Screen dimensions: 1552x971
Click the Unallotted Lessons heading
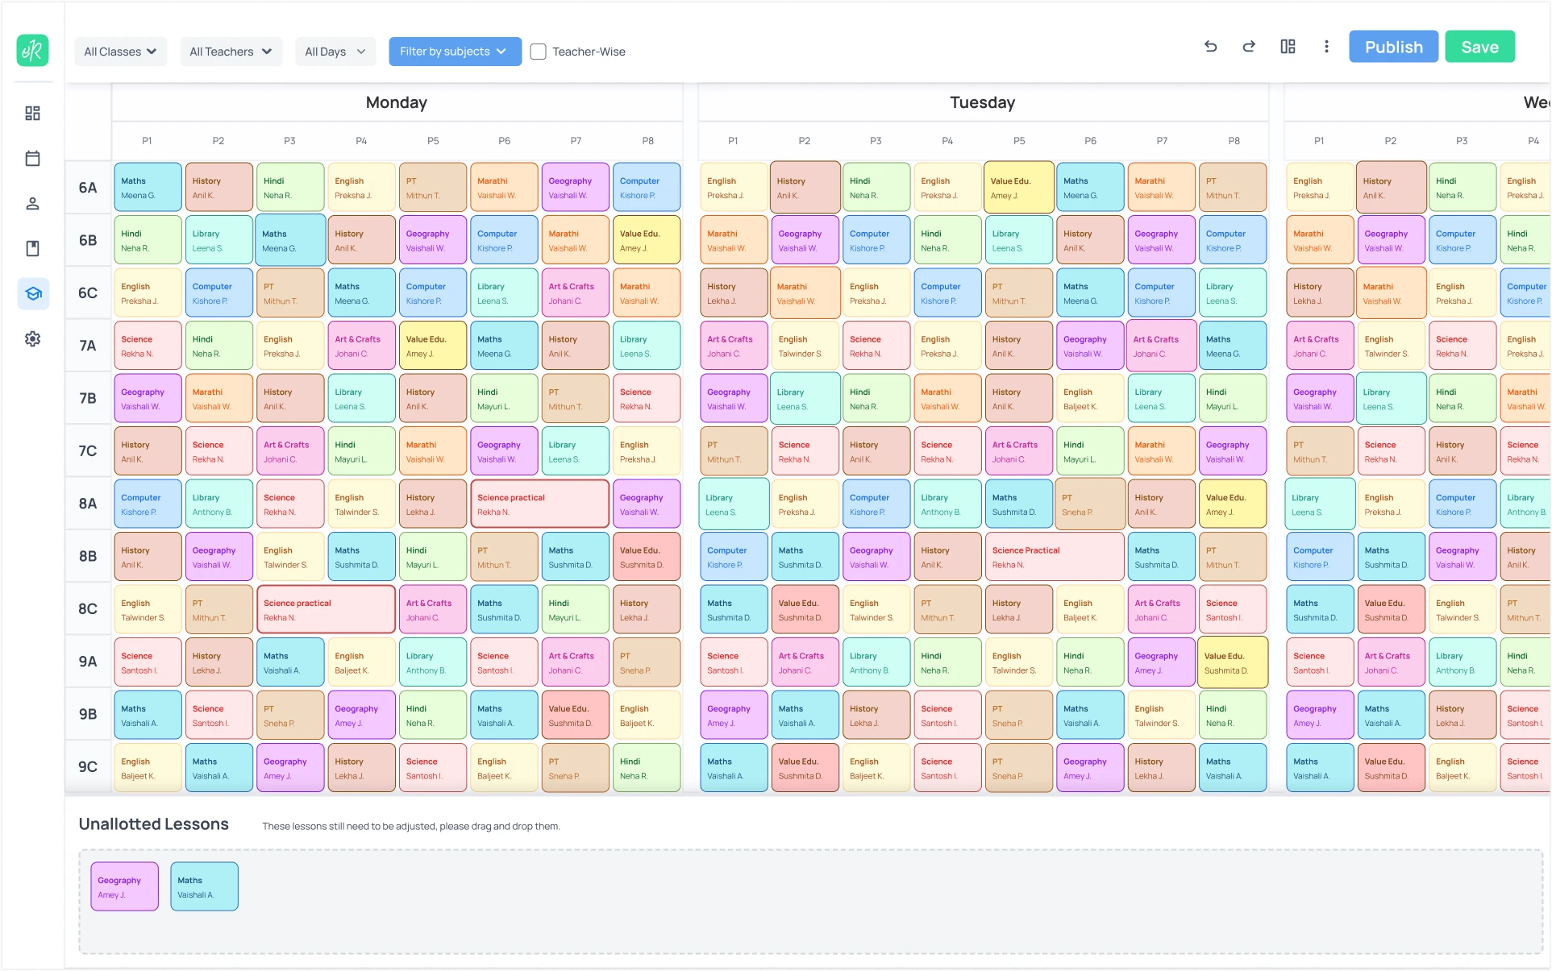click(x=154, y=824)
